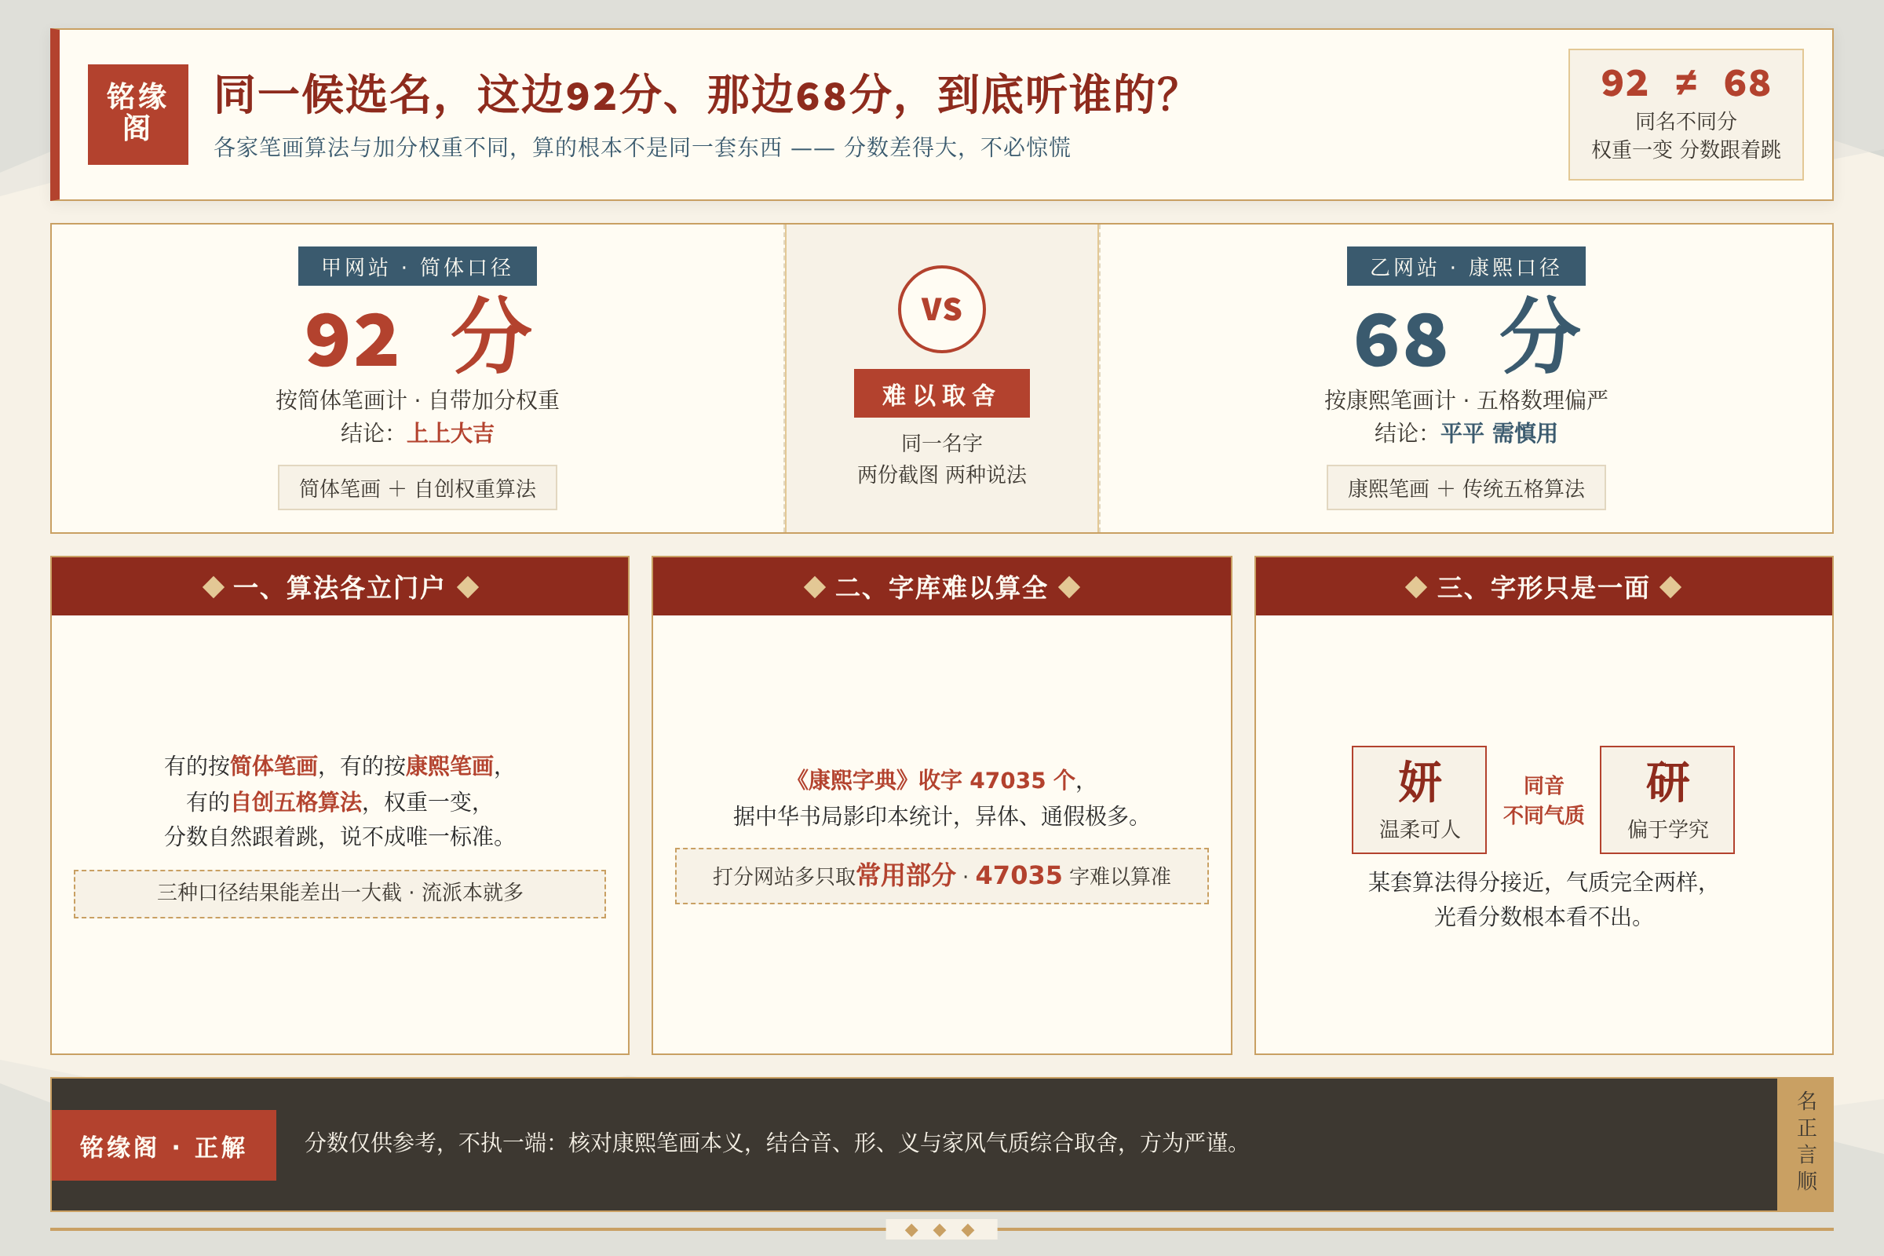Click the 研 偏于学究 character card
The image size is (1884, 1256).
click(1667, 799)
